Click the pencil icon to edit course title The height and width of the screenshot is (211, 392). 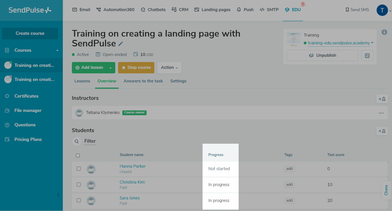pyautogui.click(x=121, y=44)
